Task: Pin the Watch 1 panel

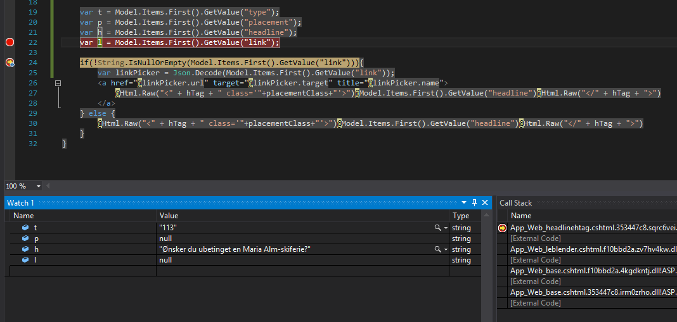Action: pos(475,202)
